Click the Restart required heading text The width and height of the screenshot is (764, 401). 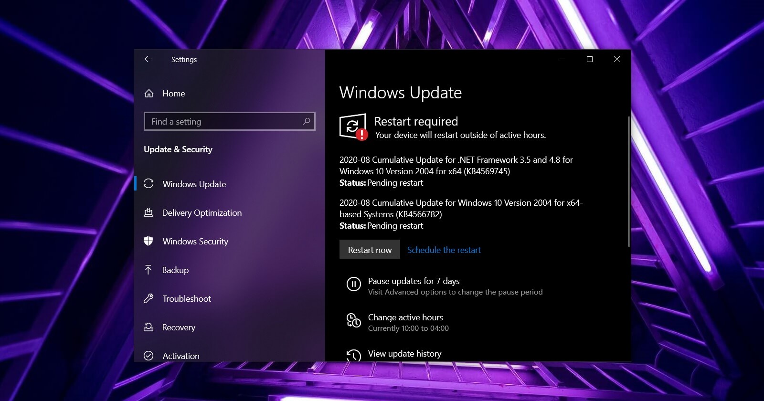(x=416, y=121)
